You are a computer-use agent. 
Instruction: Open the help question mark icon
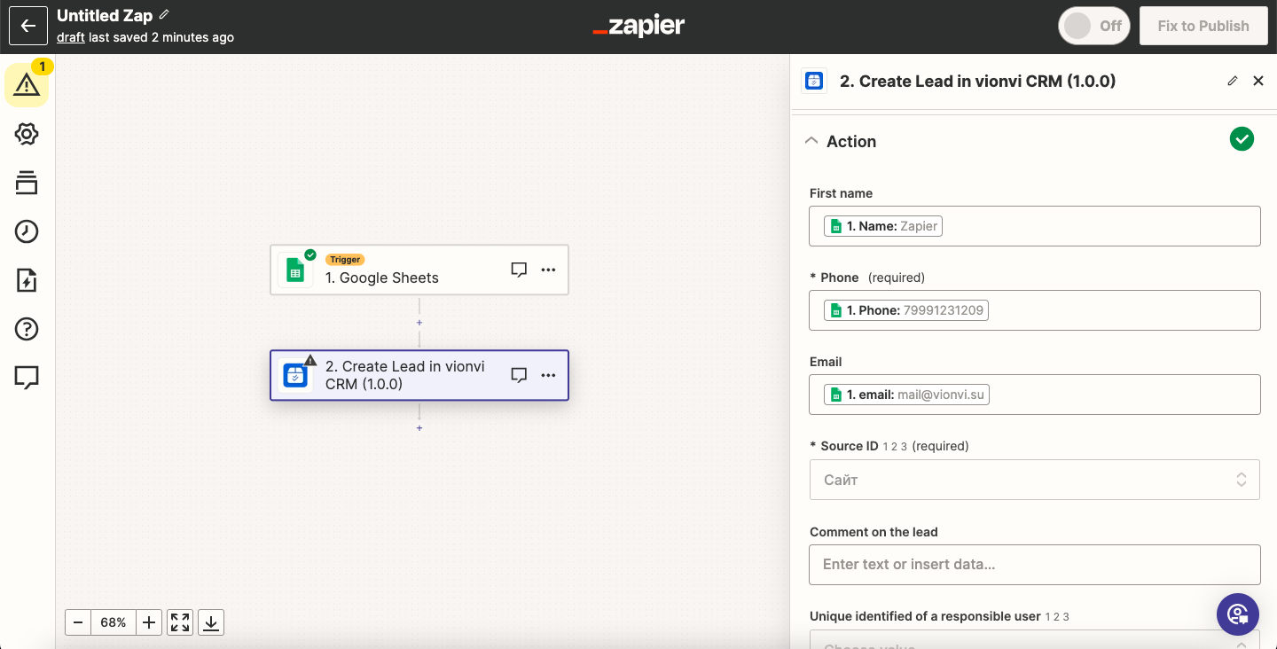coord(27,329)
